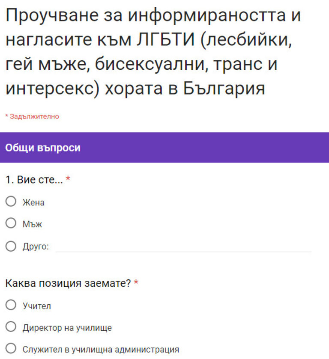Click the red asterisk after "Вие сте..."
The height and width of the screenshot is (359, 329).
click(68, 180)
